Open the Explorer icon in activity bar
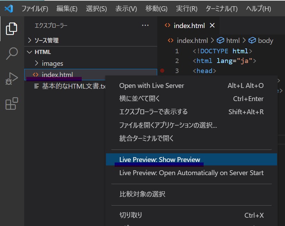Viewport: 285px width, 226px height. click(11, 28)
